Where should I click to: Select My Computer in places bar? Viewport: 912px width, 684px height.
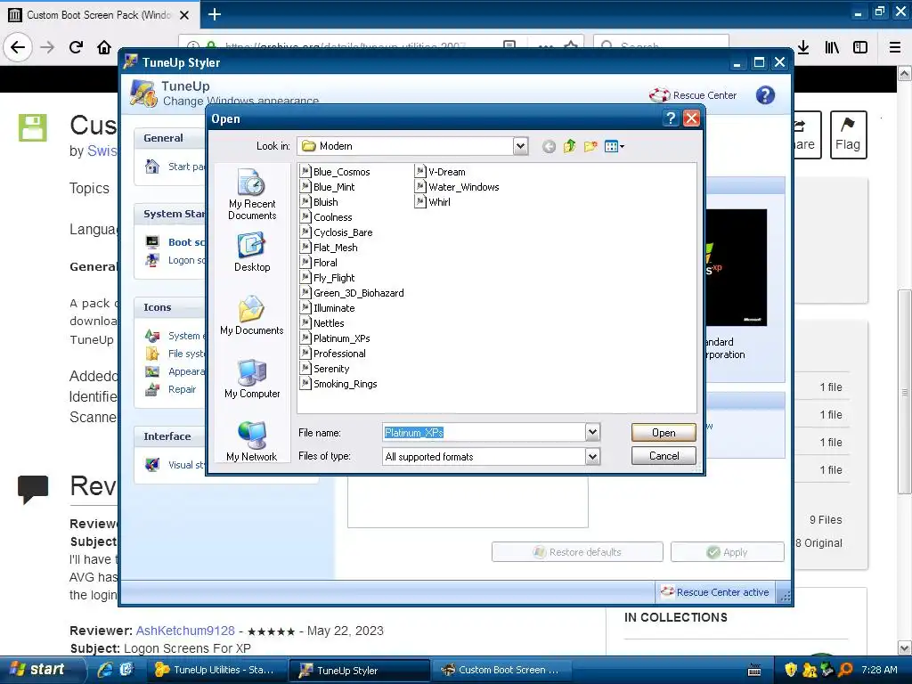pyautogui.click(x=252, y=379)
